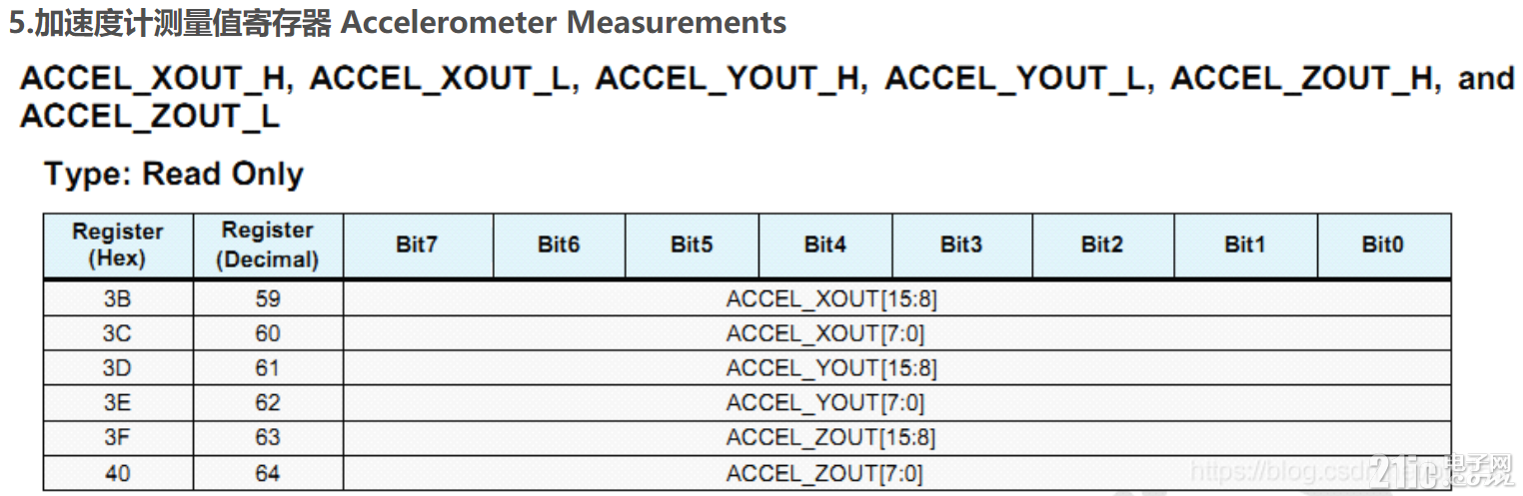Click the Bit1 column header
The height and width of the screenshot is (496, 1523).
(1245, 245)
